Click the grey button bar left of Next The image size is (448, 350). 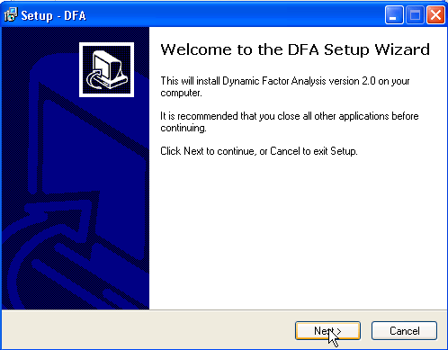(x=147, y=330)
